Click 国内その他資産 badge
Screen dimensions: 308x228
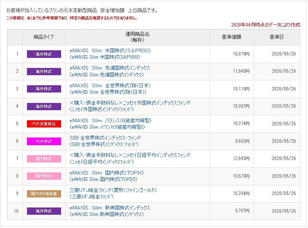(44, 194)
